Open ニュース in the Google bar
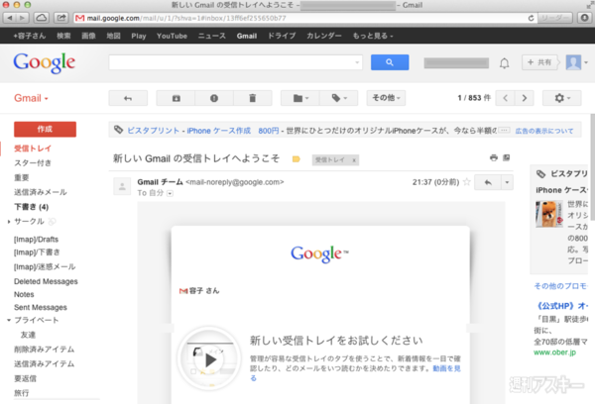Image resolution: width=595 pixels, height=404 pixels. [x=212, y=36]
